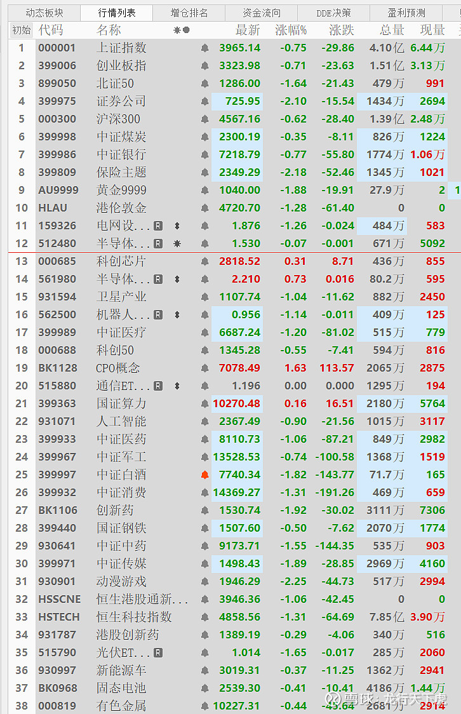Viewport: 461px width, 714px height.
Task: Click the R badge next to 电网设备 row 11
Action: 158,226
